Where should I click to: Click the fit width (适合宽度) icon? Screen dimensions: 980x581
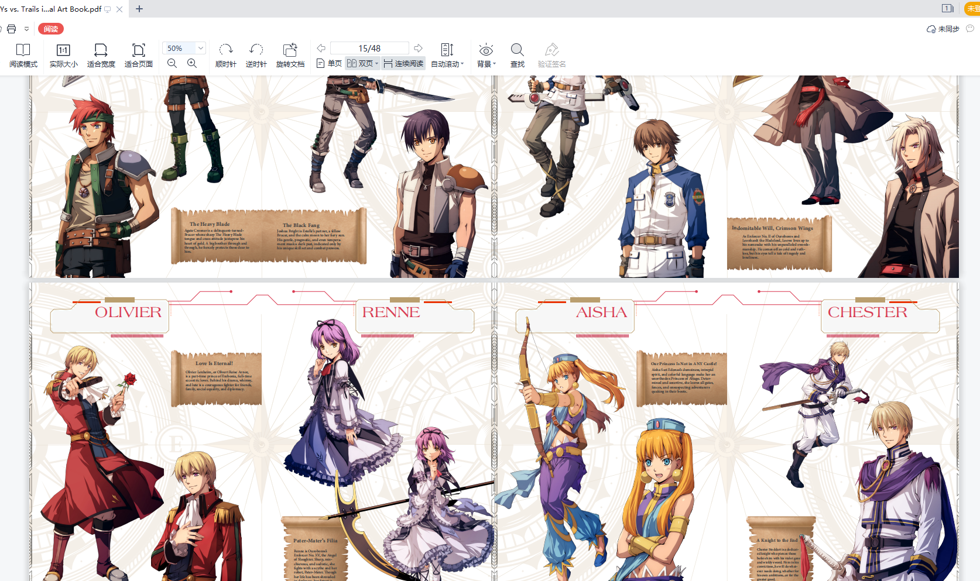coord(101,56)
